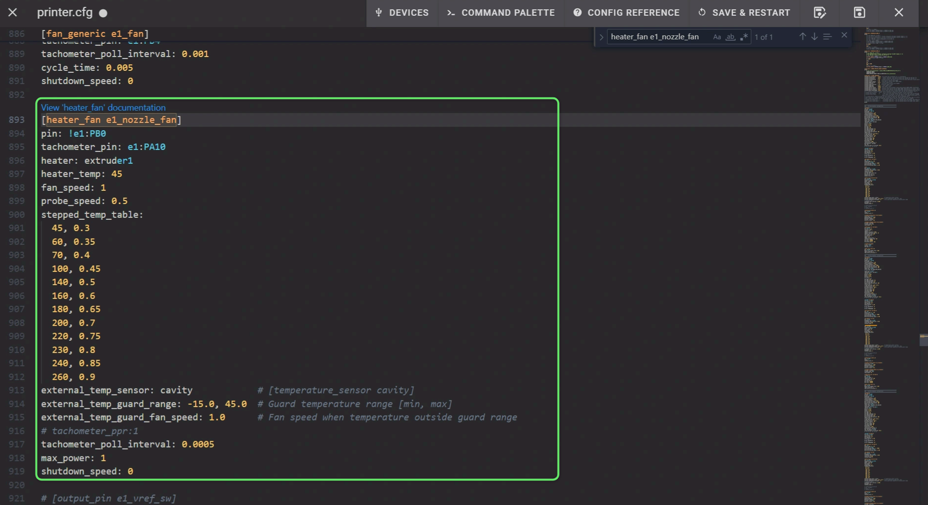928x505 pixels.
Task: Open the Command Palette
Action: pyautogui.click(x=501, y=13)
